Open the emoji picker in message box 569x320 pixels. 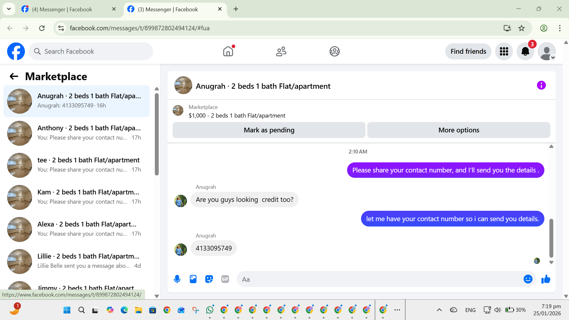click(528, 279)
